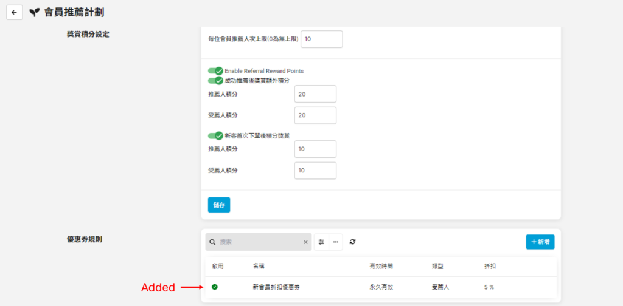
Task: Toggle the 新客首次下單後積分獎賞 switch
Action: tap(215, 135)
